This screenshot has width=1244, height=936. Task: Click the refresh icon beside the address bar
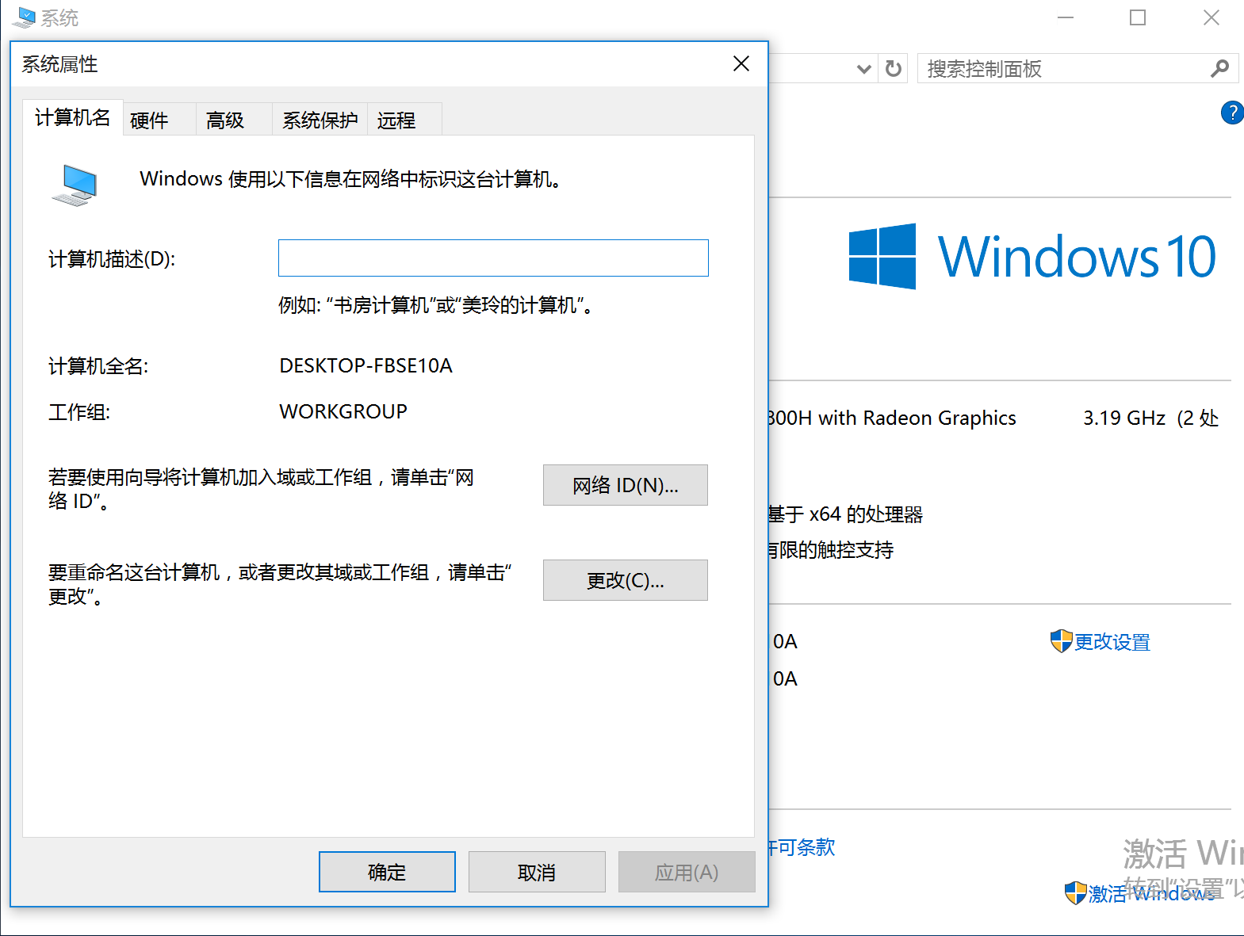[894, 69]
